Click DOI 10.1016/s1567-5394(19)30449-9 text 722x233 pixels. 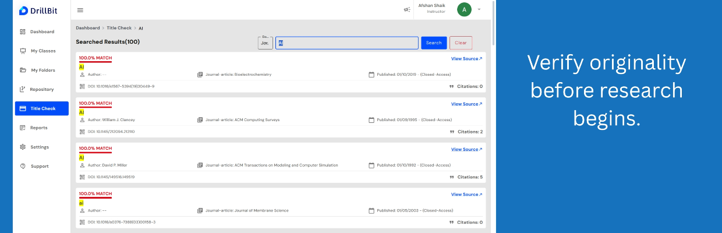[121, 86]
